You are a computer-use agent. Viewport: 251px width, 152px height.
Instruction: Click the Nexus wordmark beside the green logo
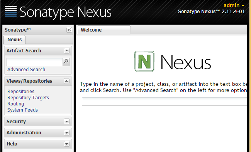pyautogui.click(x=186, y=62)
